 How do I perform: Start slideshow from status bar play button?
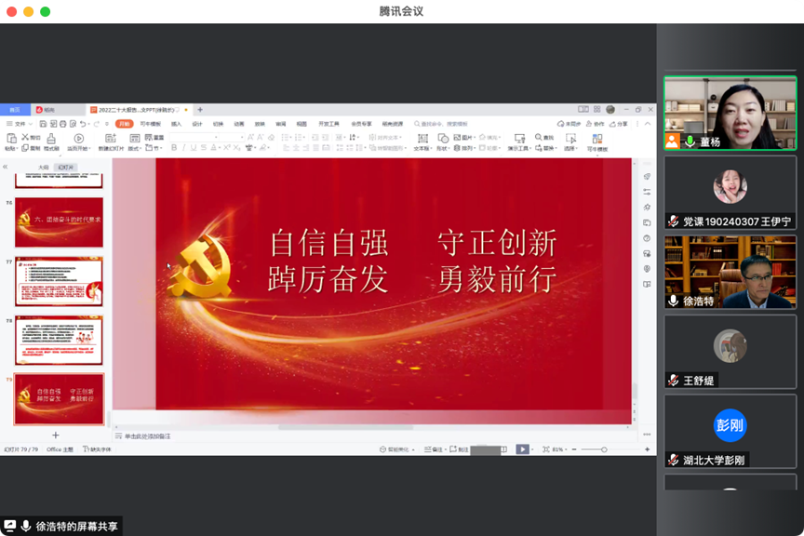click(x=523, y=449)
